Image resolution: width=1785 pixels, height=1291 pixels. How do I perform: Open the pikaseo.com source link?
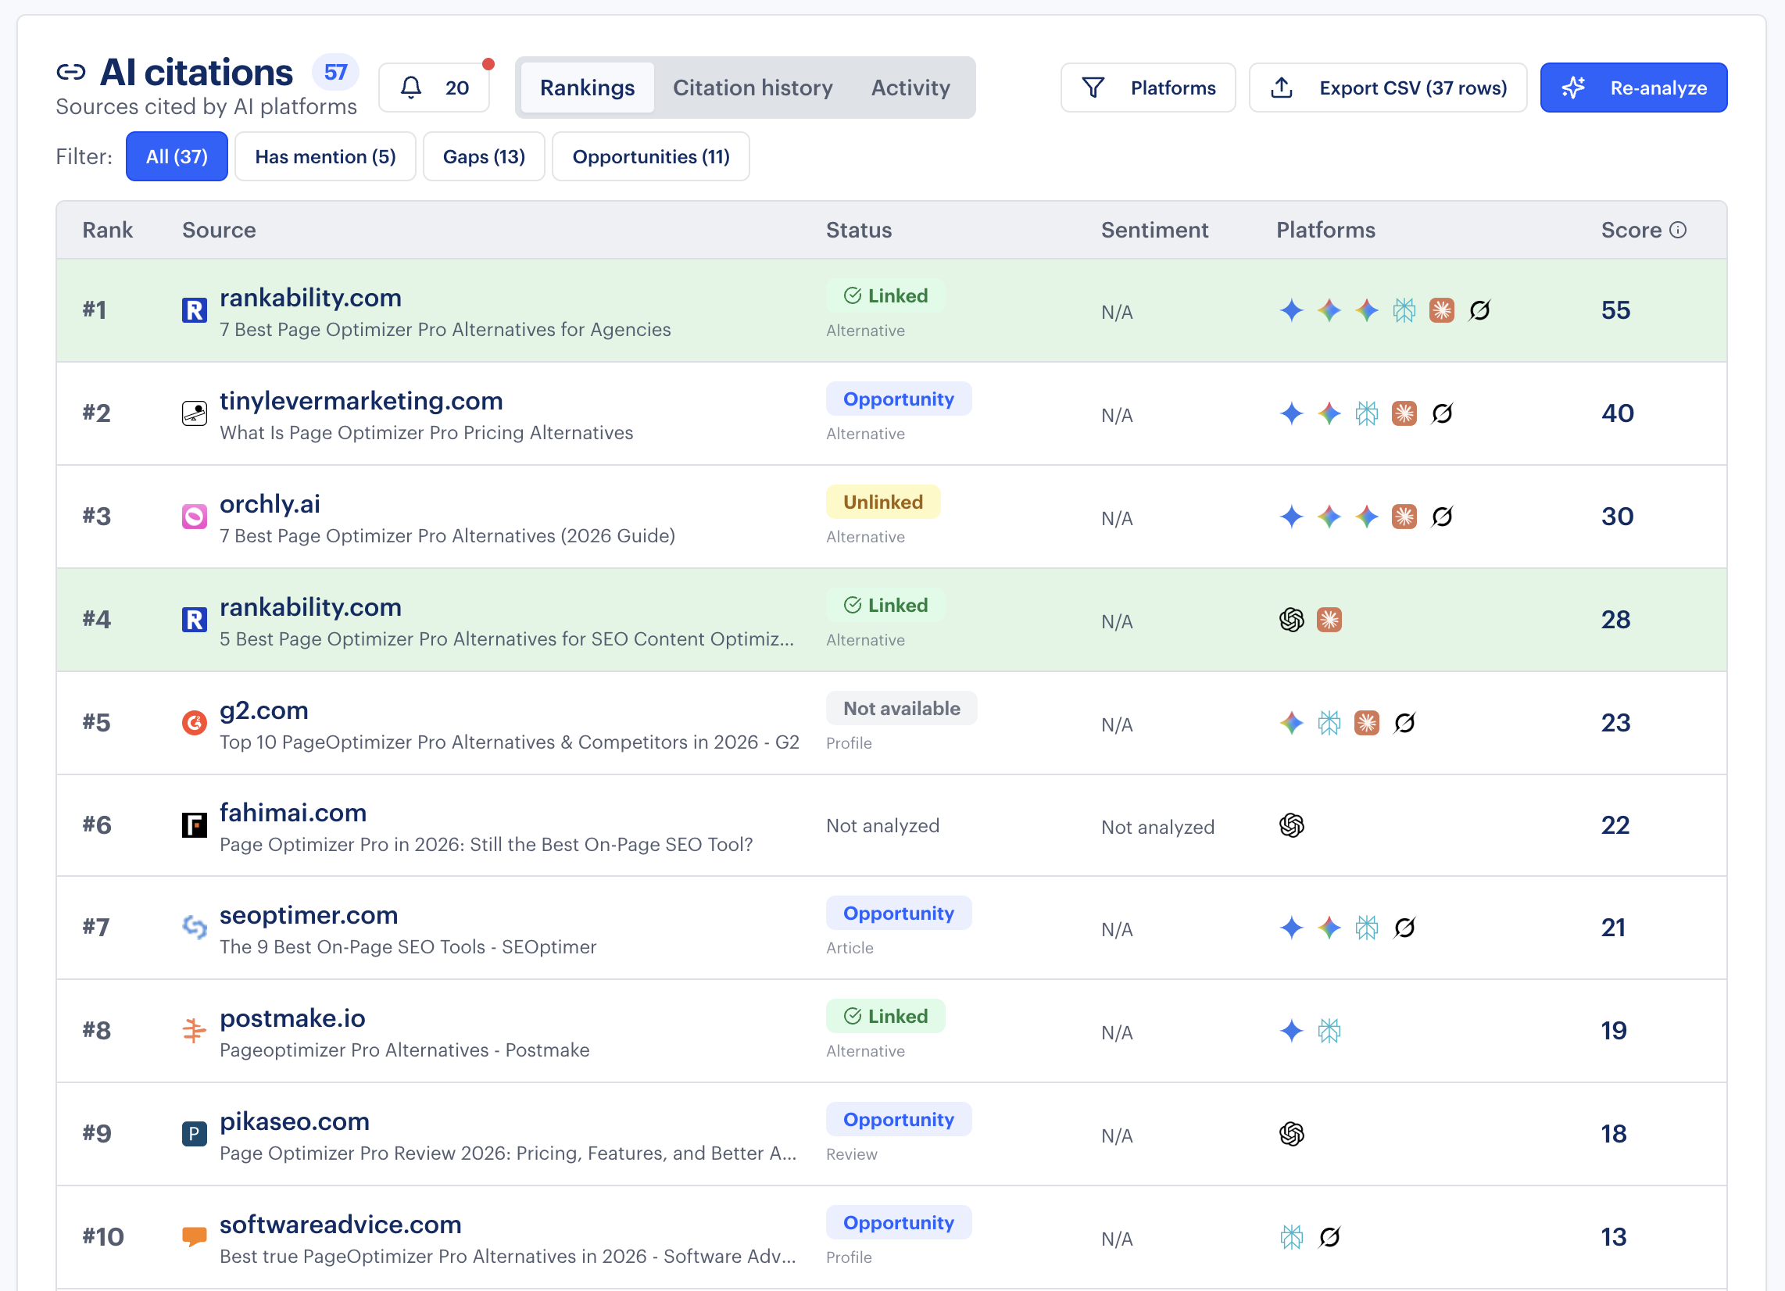[295, 1121]
